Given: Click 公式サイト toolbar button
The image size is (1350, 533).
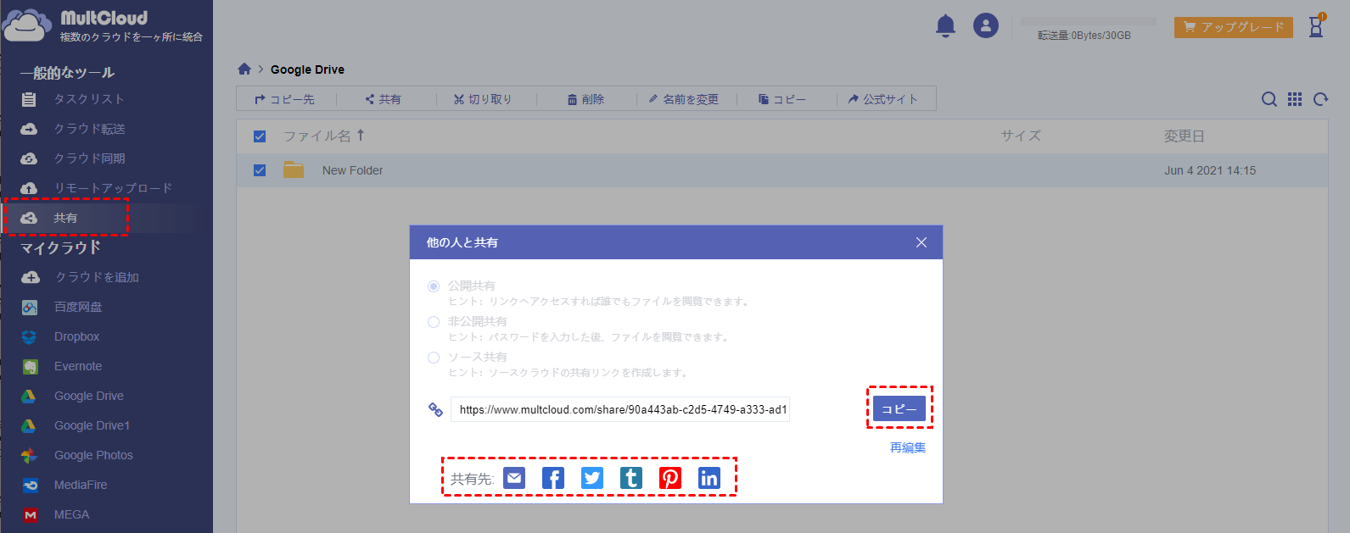Looking at the screenshot, I should [883, 99].
